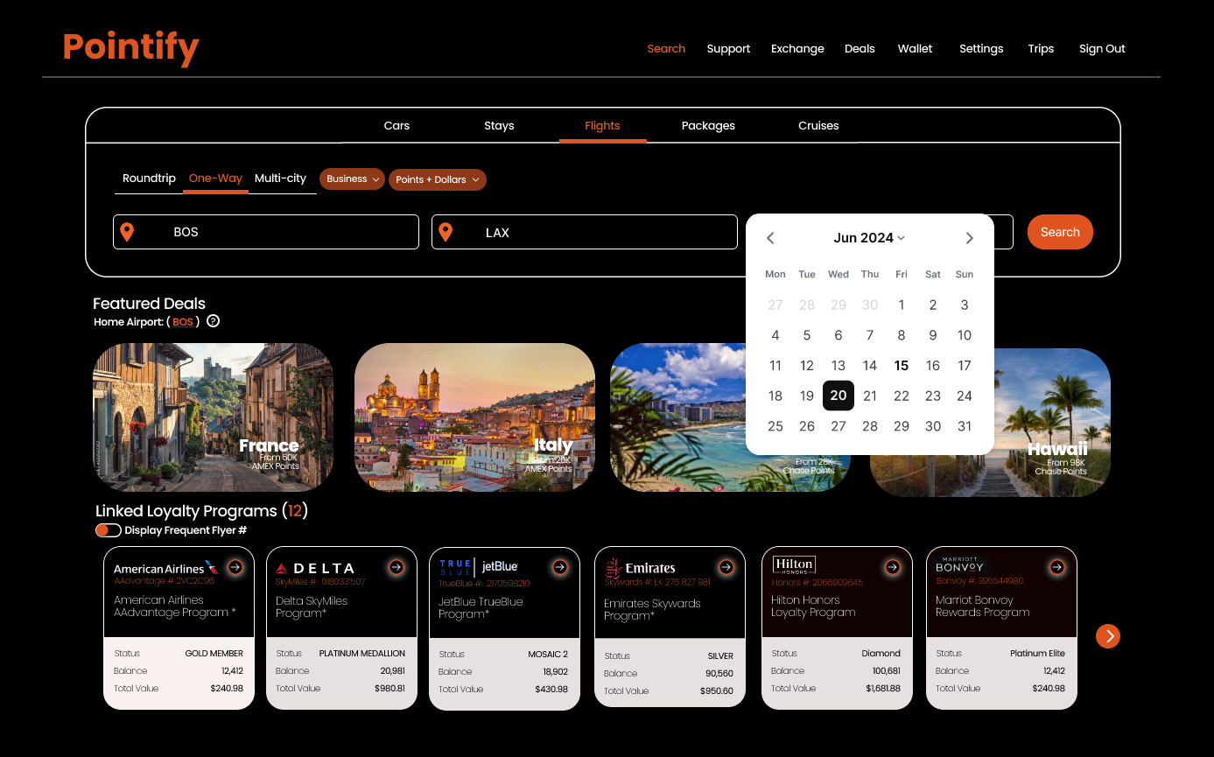Open the Jun 2024 month selector
Viewport: 1214px width, 757px height.
click(x=869, y=237)
